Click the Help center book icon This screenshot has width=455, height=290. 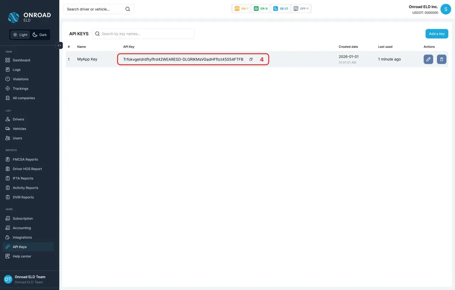point(7,256)
